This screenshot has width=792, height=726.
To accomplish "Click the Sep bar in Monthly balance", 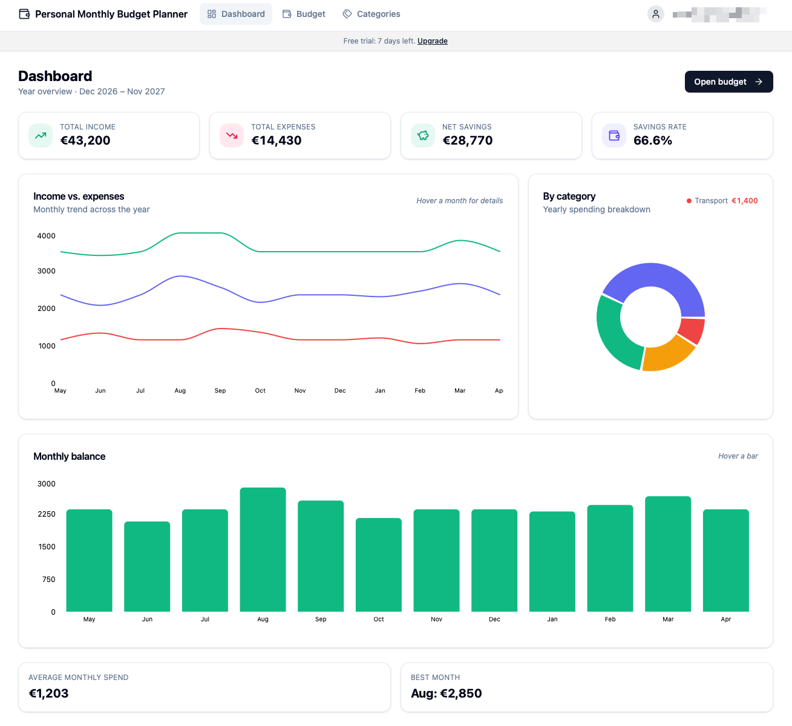I will [321, 556].
